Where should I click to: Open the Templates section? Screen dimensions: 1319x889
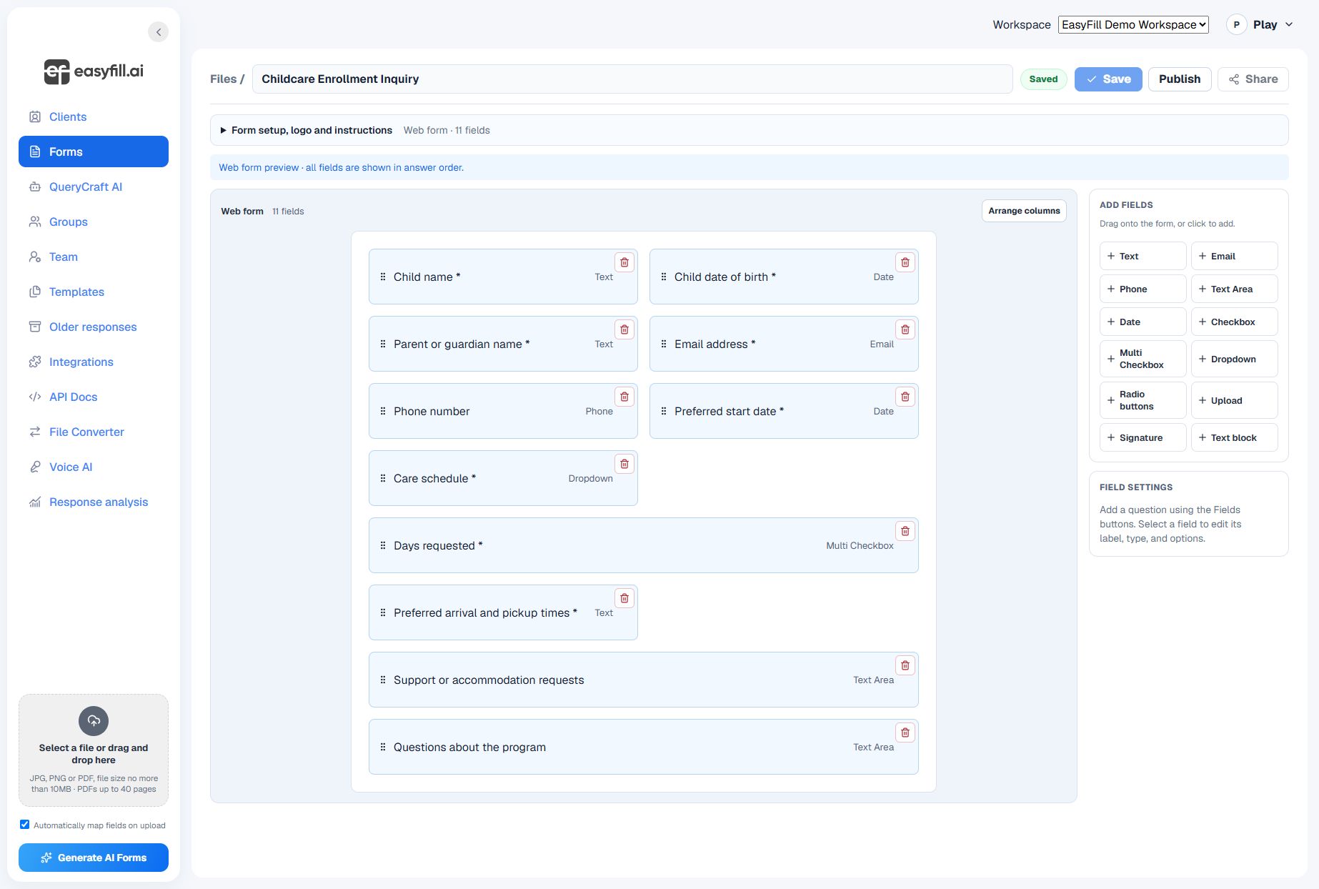tap(94, 292)
